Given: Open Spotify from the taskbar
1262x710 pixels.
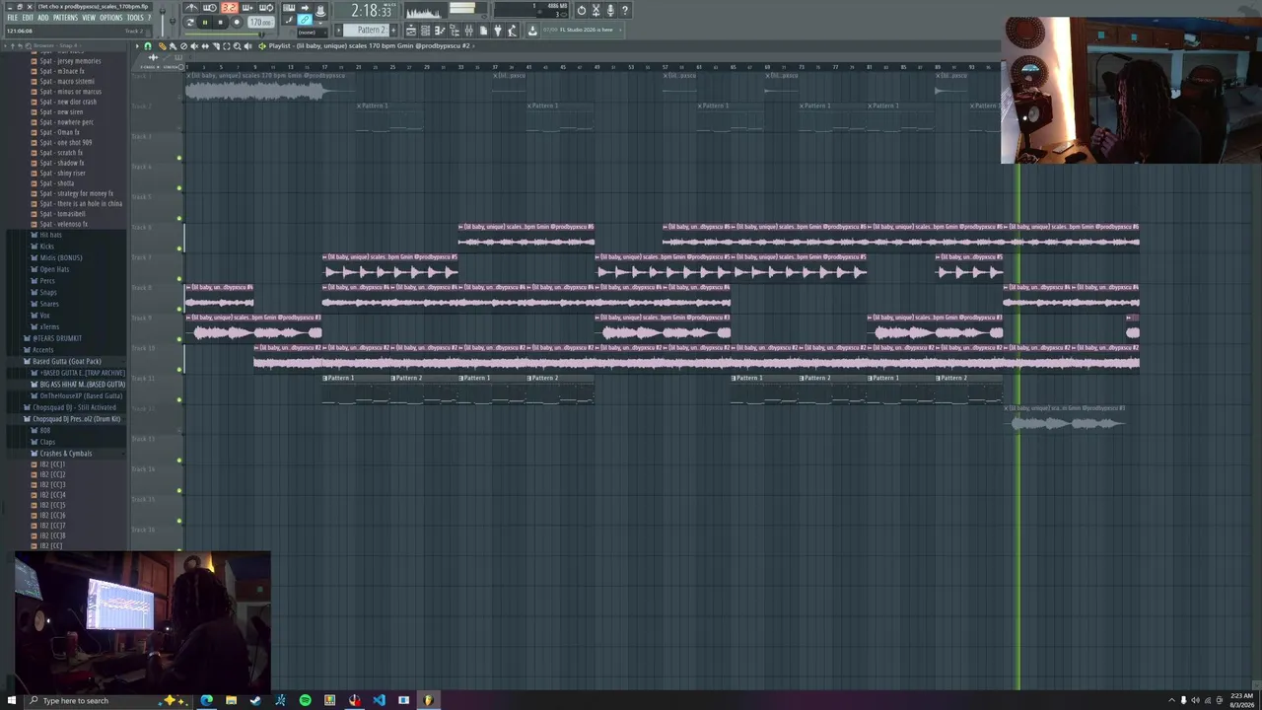Looking at the screenshot, I should [x=305, y=701].
